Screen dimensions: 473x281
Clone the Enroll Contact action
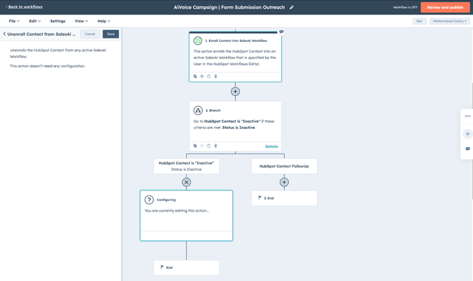point(195,76)
